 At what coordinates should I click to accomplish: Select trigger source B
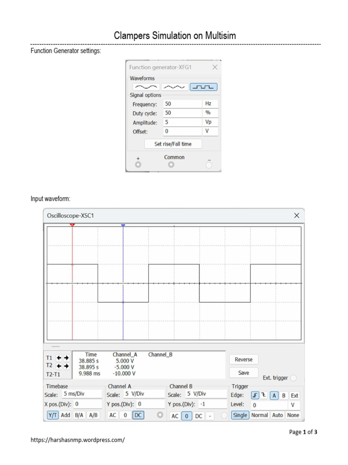(x=284, y=396)
